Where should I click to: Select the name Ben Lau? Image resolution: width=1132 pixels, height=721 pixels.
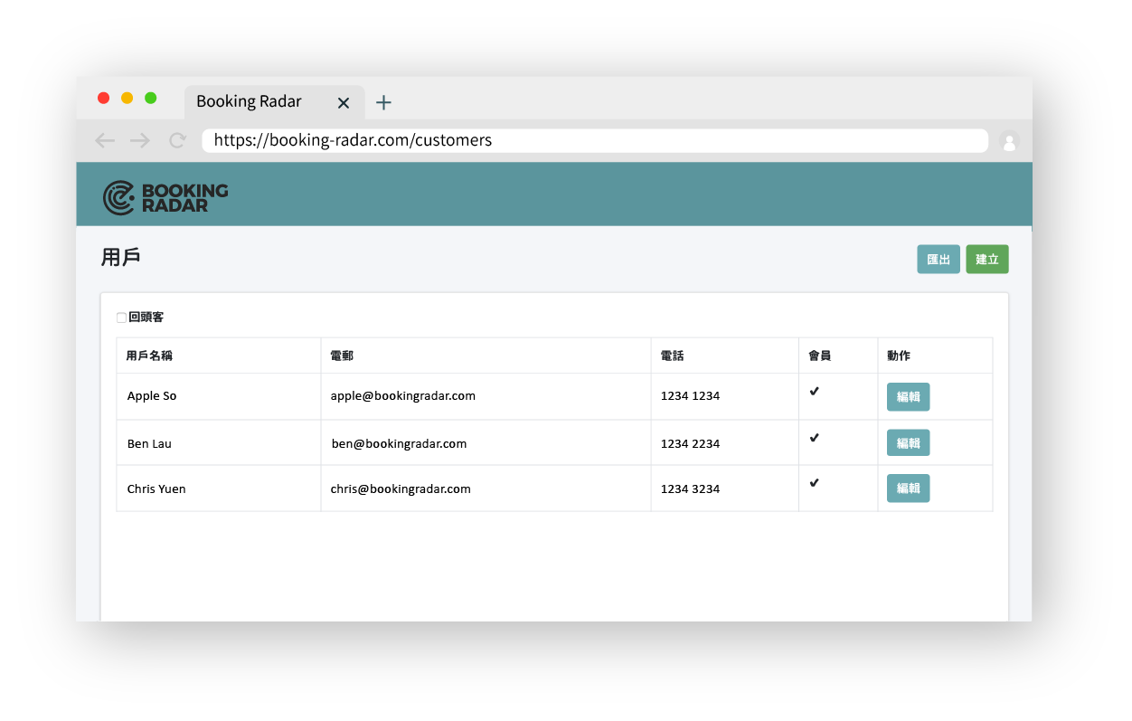point(149,444)
